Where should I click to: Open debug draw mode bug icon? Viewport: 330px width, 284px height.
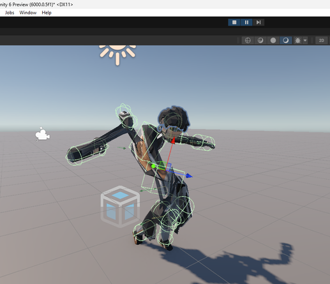[297, 40]
